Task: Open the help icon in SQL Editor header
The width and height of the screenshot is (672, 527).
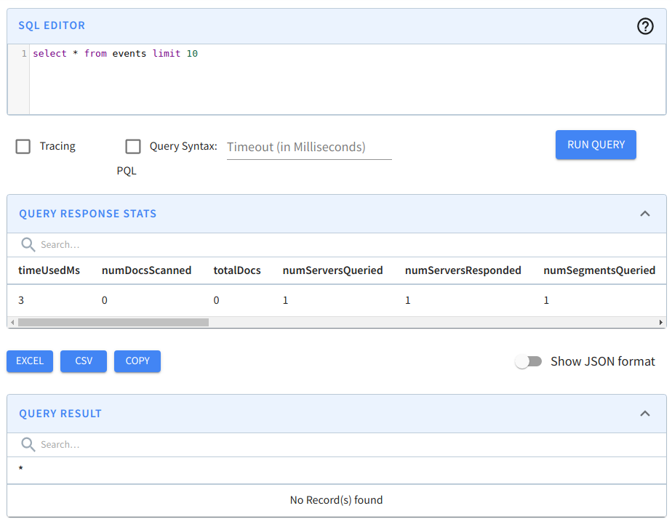Action: [645, 26]
